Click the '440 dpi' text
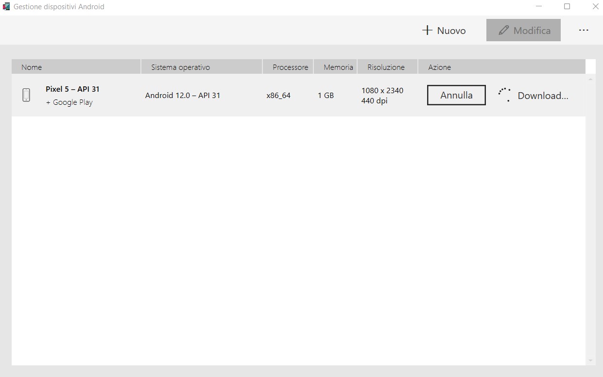603x377 pixels. (x=375, y=101)
